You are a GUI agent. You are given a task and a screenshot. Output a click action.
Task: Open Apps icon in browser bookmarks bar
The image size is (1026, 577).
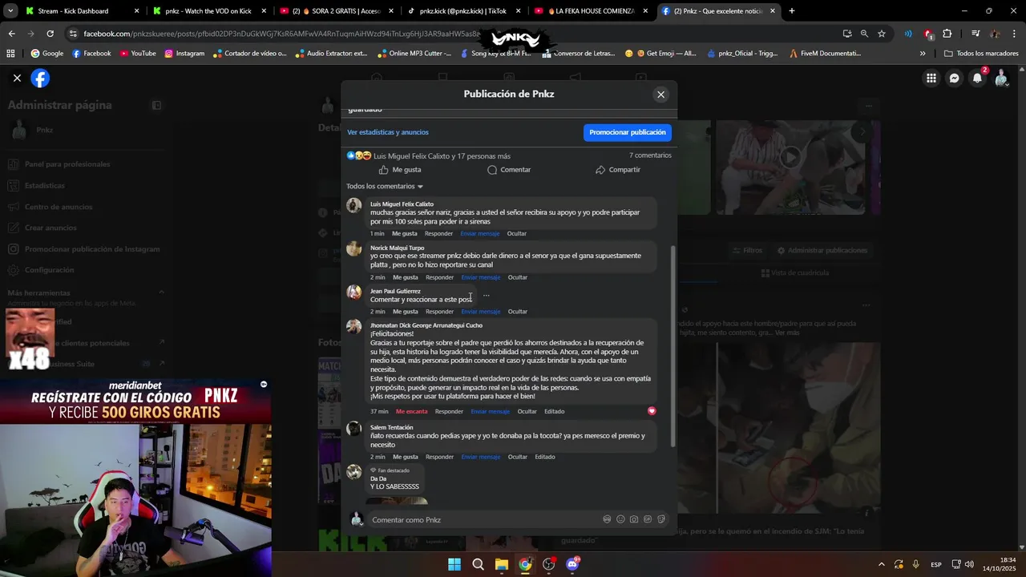[x=10, y=54]
